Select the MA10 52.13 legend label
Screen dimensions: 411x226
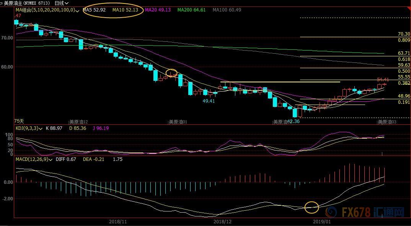(x=125, y=10)
